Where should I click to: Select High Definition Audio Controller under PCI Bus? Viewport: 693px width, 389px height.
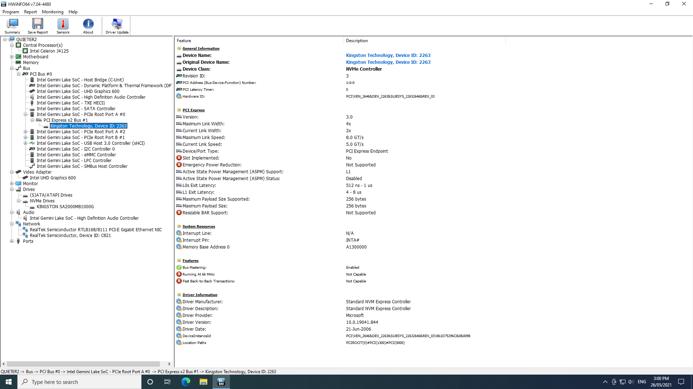point(91,97)
